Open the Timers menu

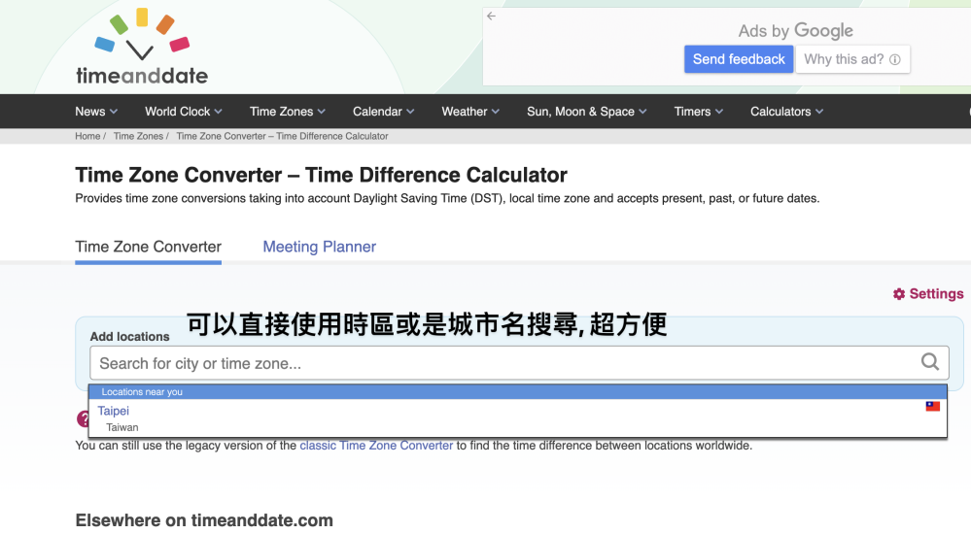[x=699, y=112]
